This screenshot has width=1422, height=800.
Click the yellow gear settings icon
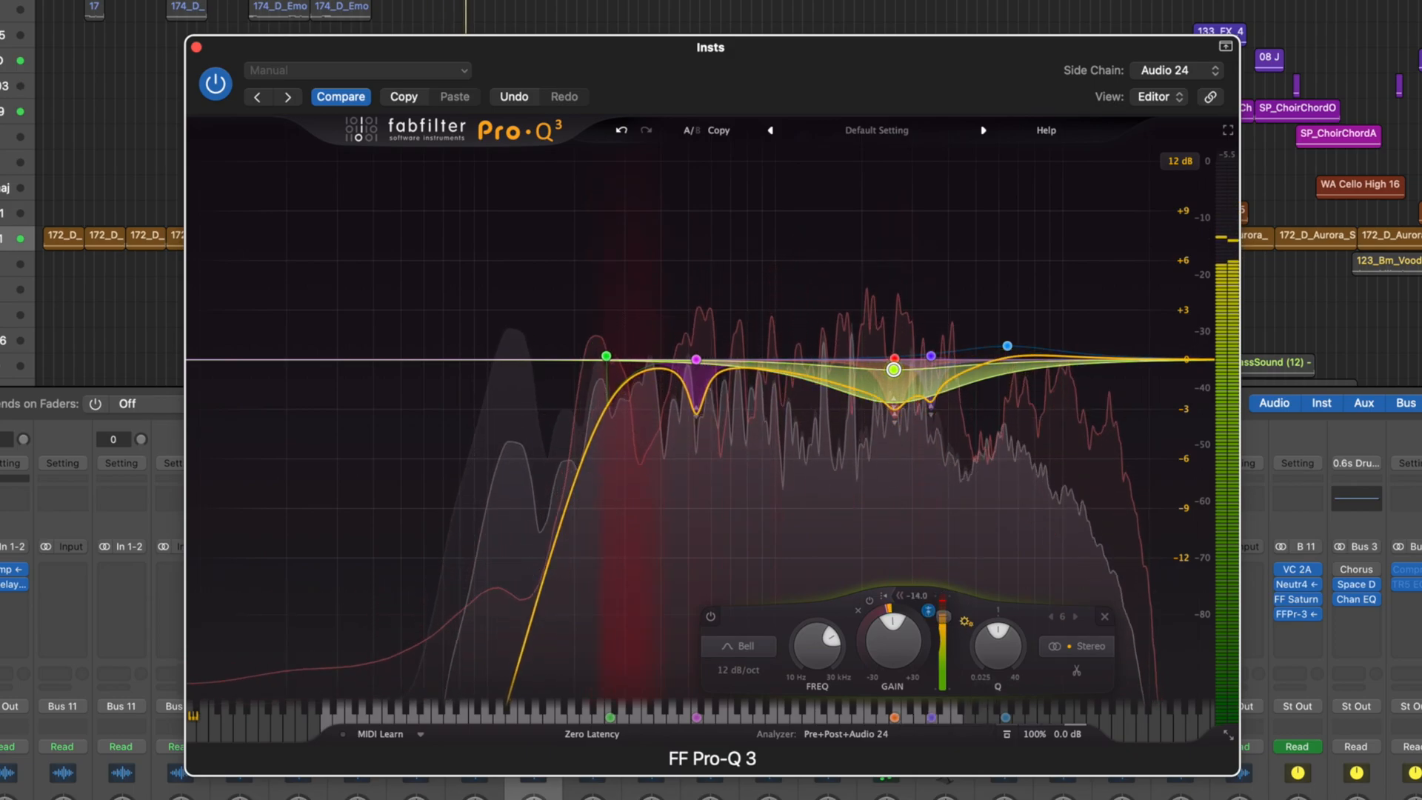pyautogui.click(x=967, y=621)
